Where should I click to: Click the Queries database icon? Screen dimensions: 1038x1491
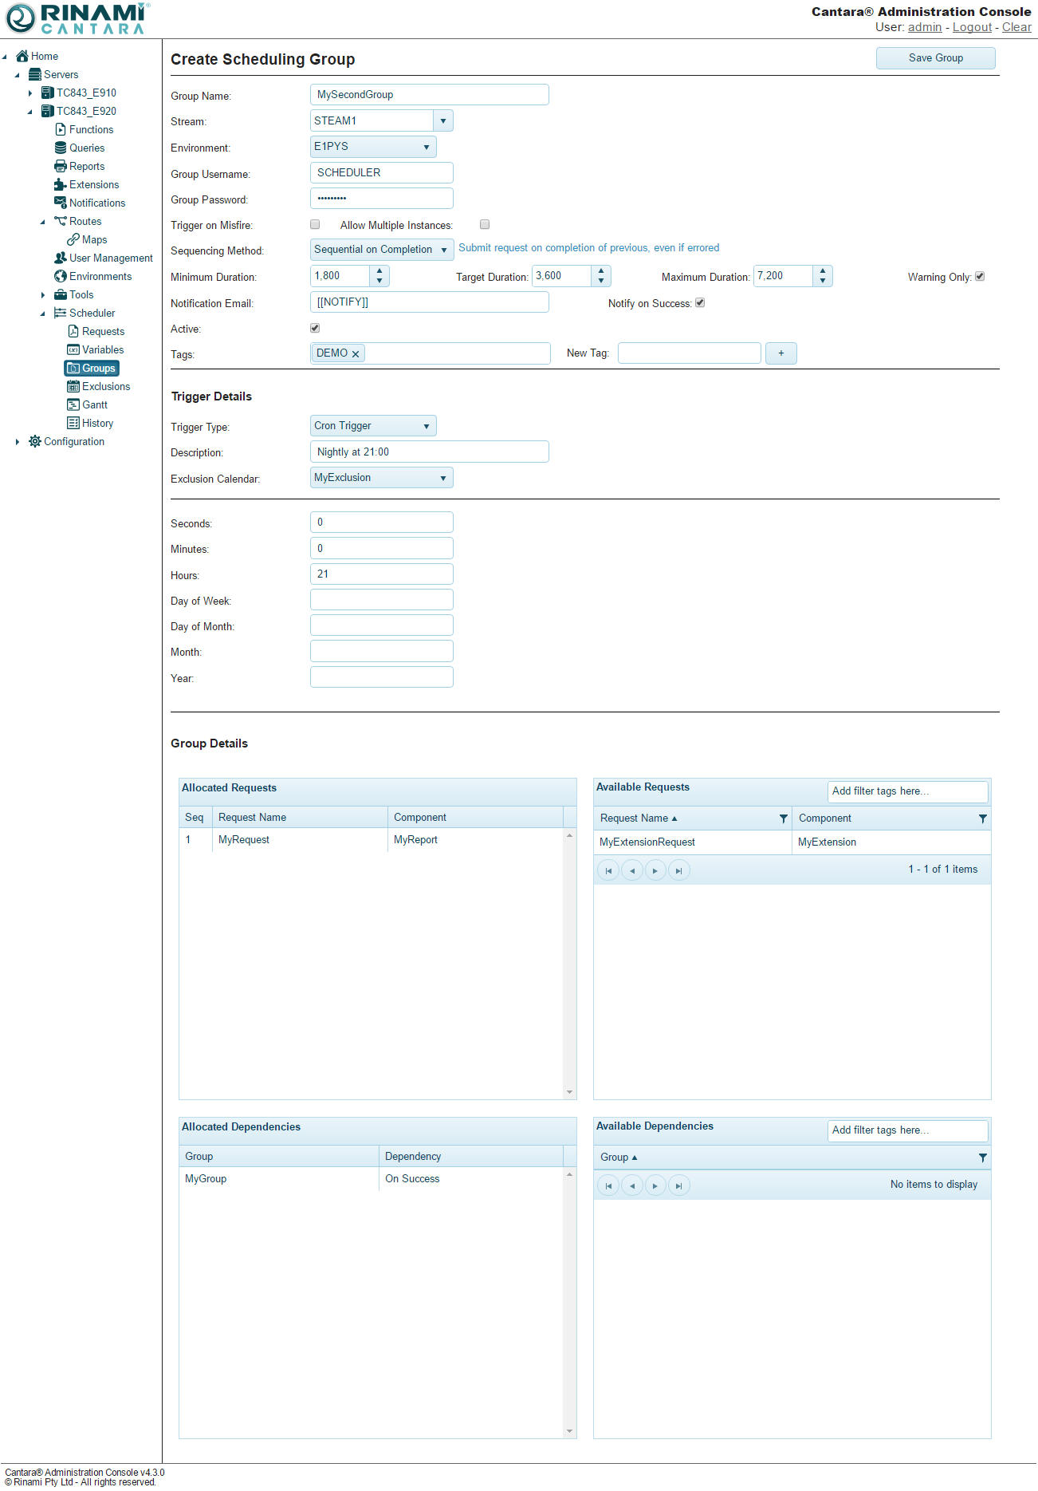(x=61, y=148)
